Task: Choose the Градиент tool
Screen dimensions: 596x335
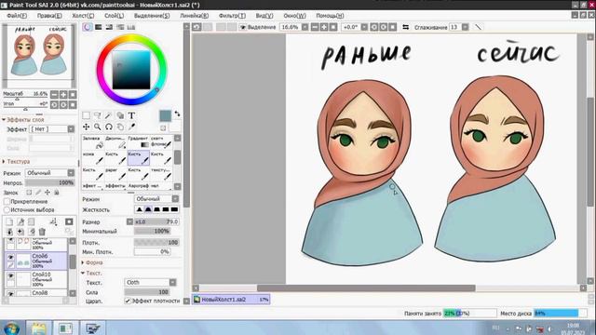Action: click(x=139, y=142)
